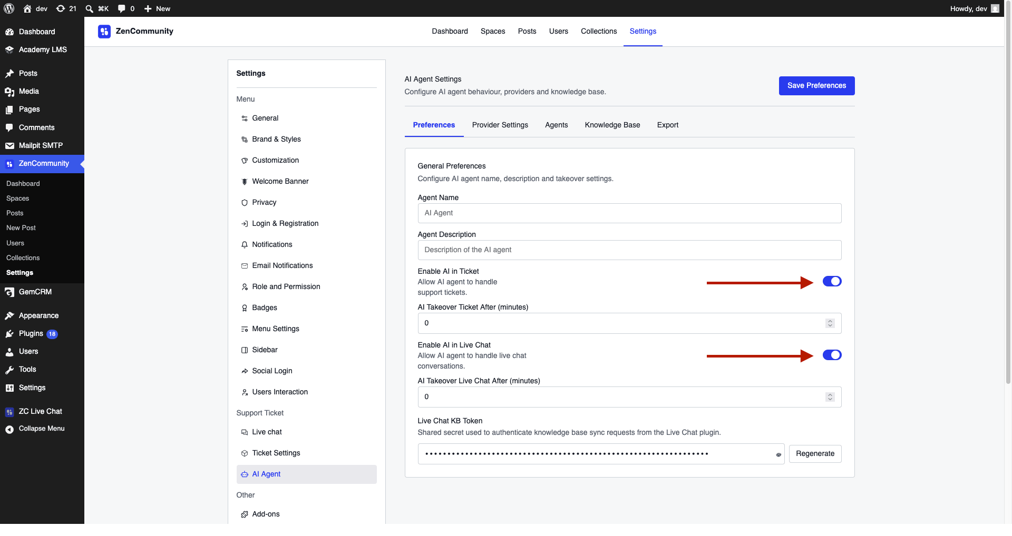This screenshot has height=536, width=1012.
Task: Click the AI Takeover Ticket minutes stepper
Action: tap(830, 323)
